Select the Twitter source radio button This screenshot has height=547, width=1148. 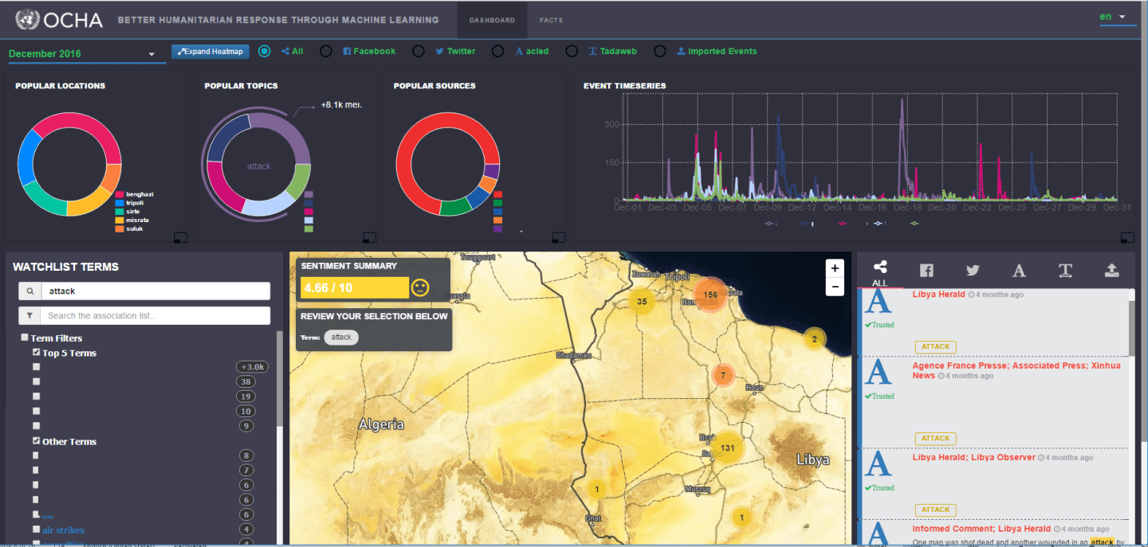[419, 51]
